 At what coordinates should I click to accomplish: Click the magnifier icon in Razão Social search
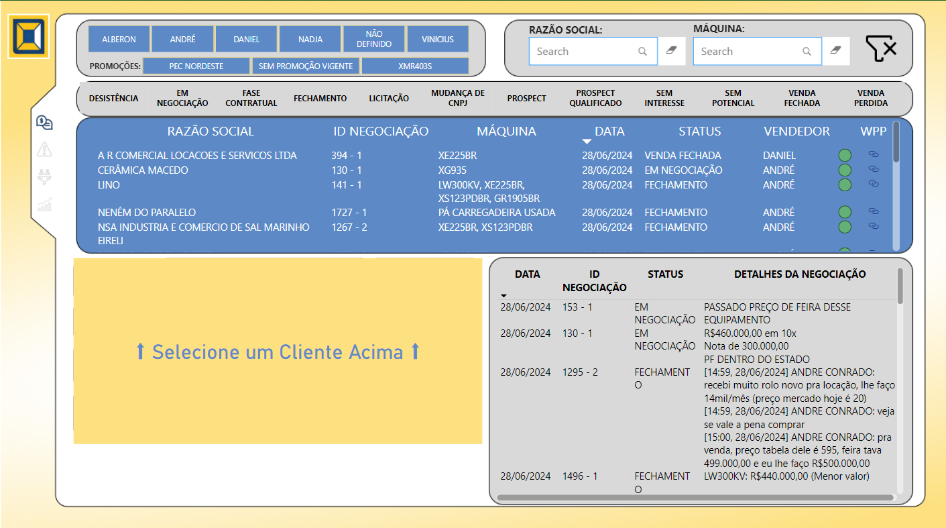(x=642, y=51)
